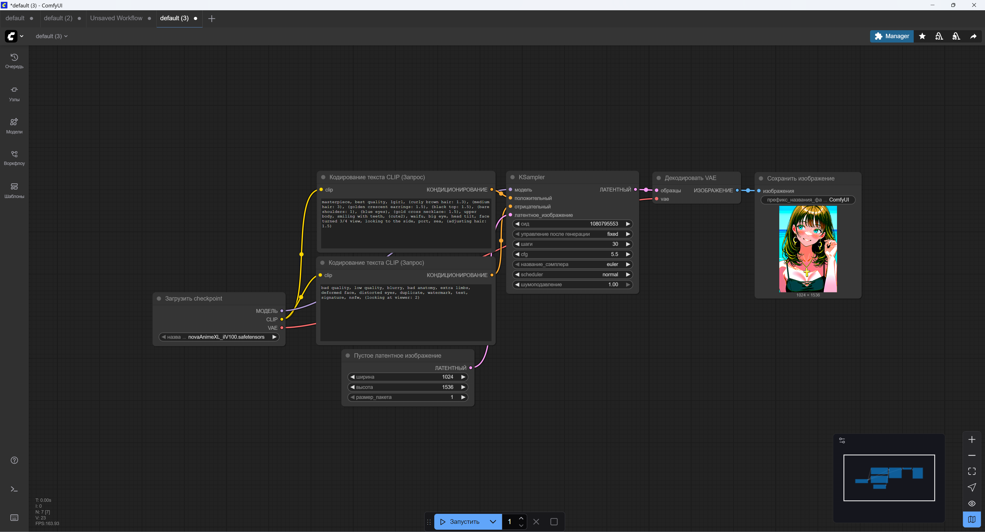985x532 pixels.
Task: Open the sampler name euler dropdown
Action: tap(572, 264)
